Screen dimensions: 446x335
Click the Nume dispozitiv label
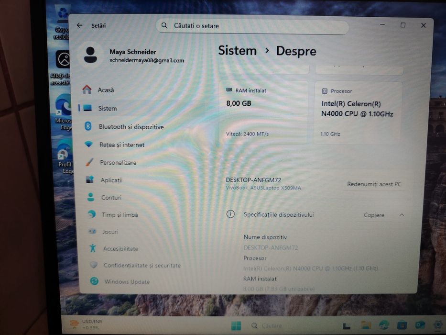click(x=265, y=237)
